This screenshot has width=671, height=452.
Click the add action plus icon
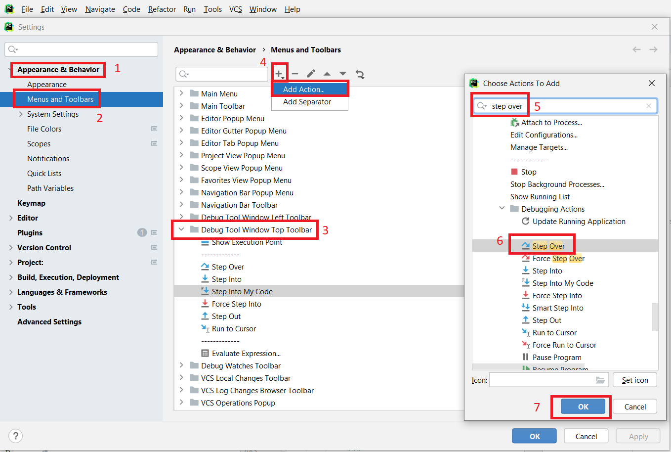[x=280, y=74]
